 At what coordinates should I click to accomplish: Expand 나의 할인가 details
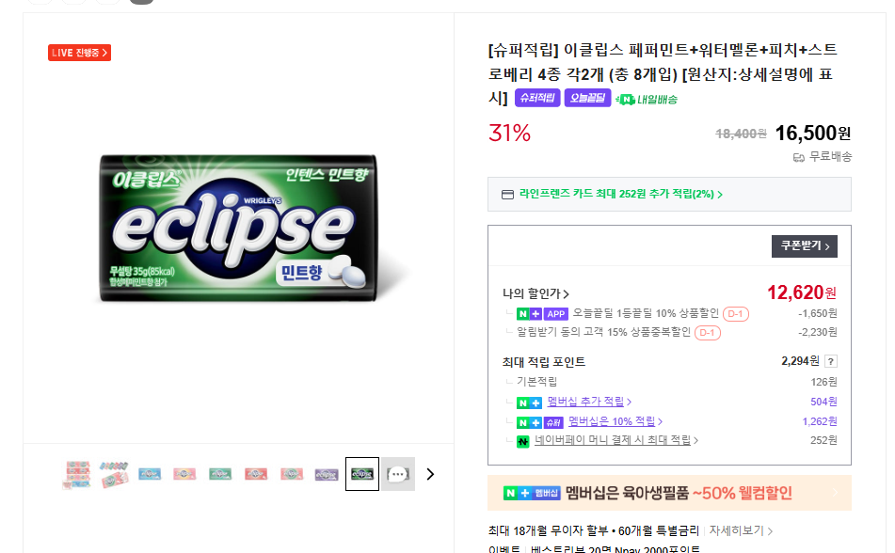535,293
